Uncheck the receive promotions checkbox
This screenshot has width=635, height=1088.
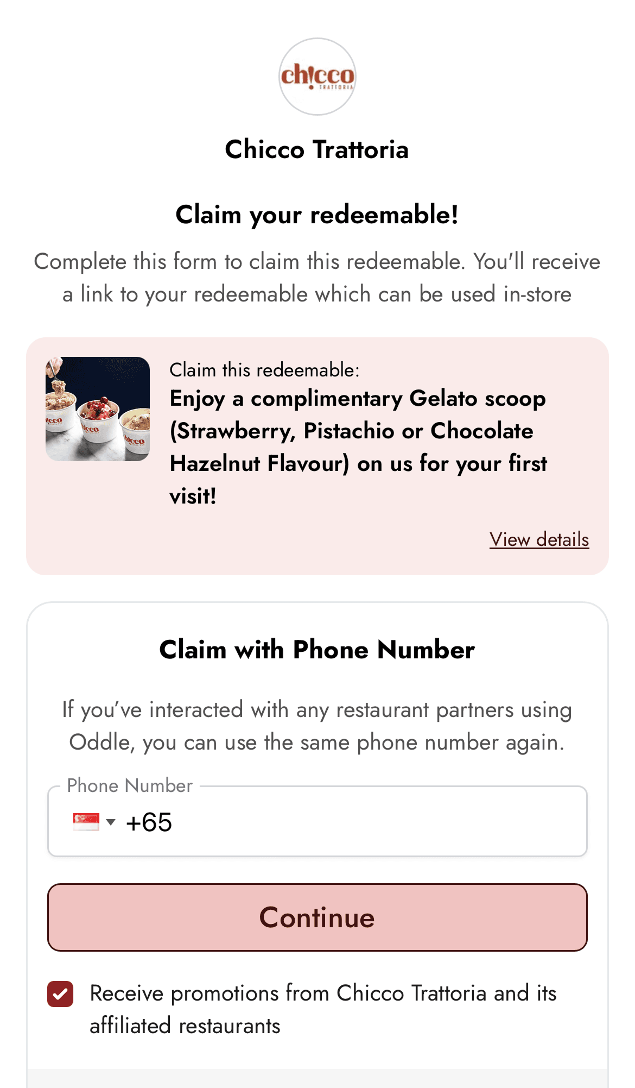tap(60, 994)
